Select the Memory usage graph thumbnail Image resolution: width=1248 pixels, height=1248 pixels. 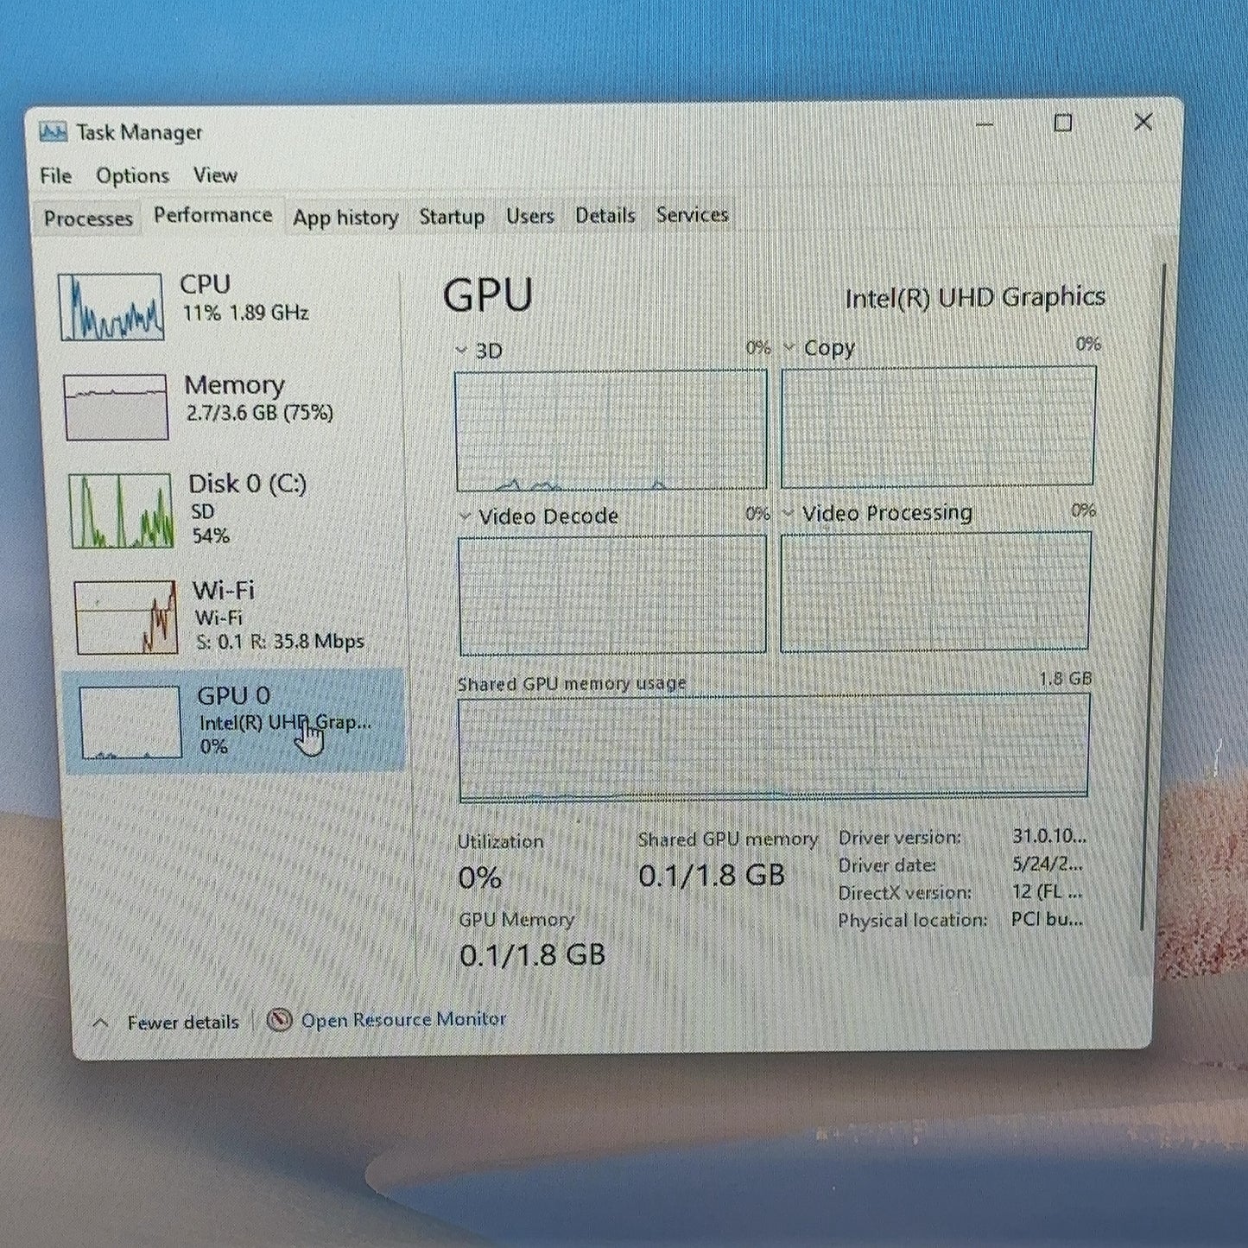(116, 407)
